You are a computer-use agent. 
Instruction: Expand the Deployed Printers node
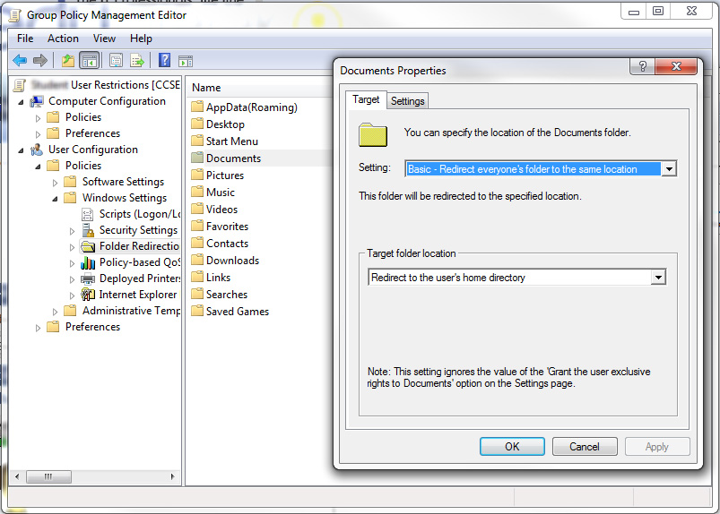pyautogui.click(x=72, y=279)
